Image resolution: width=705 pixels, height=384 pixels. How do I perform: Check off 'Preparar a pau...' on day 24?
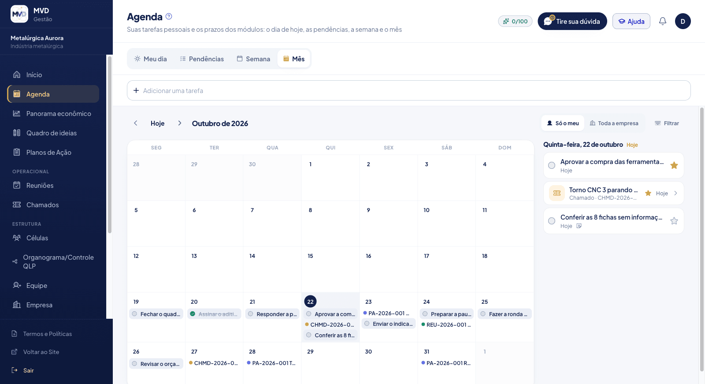click(425, 314)
